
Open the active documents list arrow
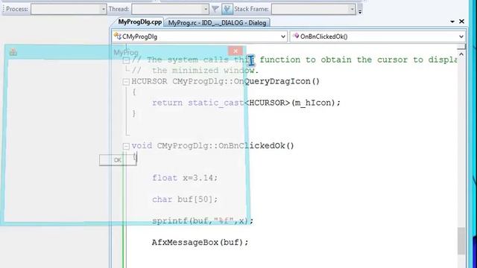[x=452, y=22]
